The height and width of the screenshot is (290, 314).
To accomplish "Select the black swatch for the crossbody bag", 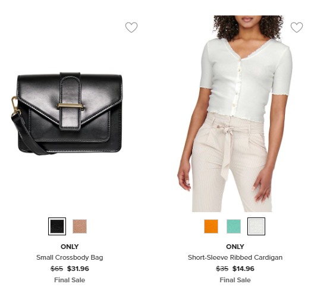I will 57,226.
